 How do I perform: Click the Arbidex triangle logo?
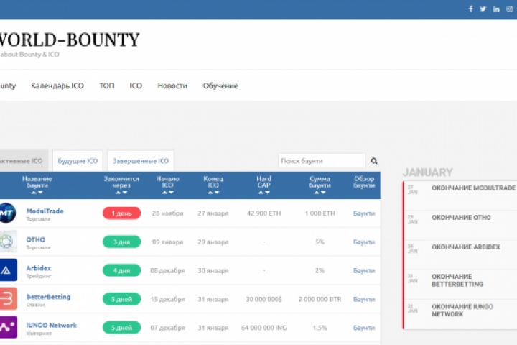pos(8,270)
